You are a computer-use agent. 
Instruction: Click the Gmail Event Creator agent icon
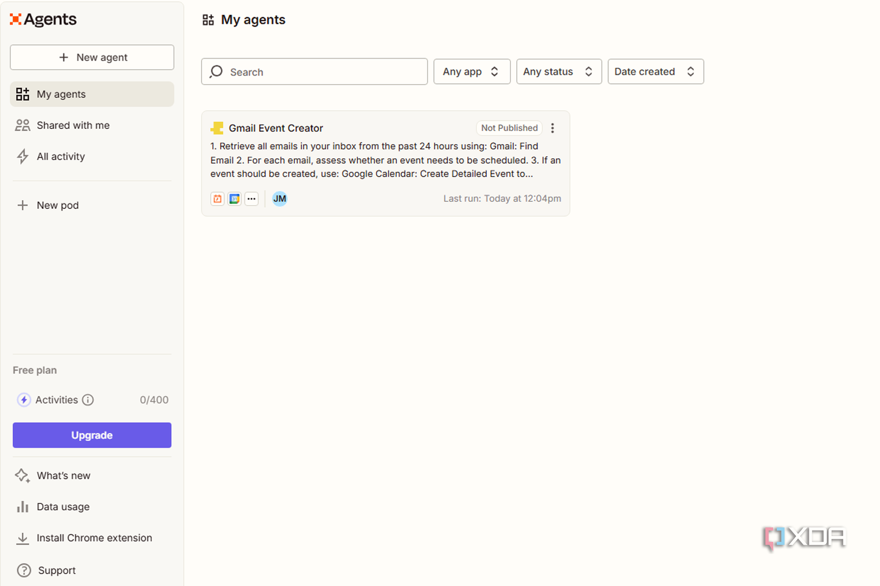click(217, 128)
